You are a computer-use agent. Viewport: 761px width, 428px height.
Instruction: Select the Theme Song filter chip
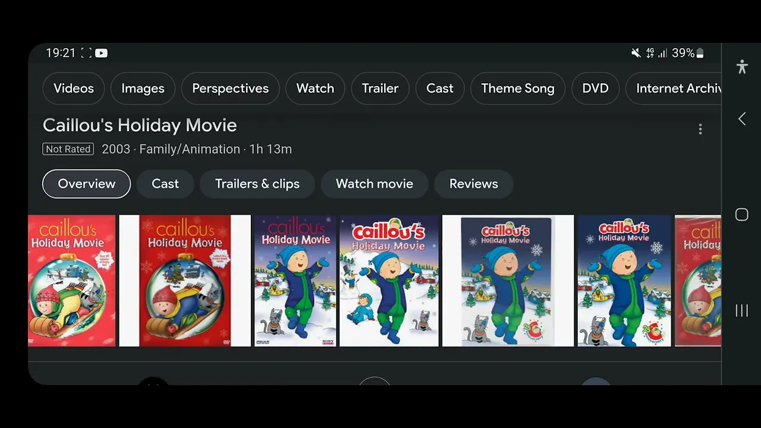click(518, 89)
